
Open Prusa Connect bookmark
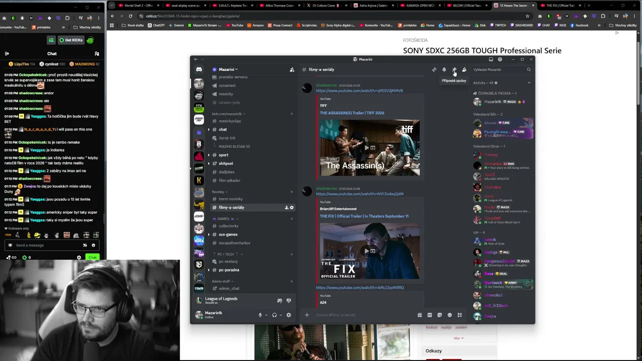coord(280,25)
